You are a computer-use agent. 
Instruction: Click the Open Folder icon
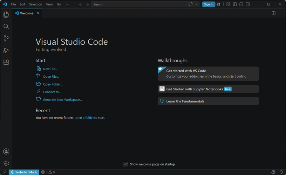pyautogui.click(x=38, y=84)
